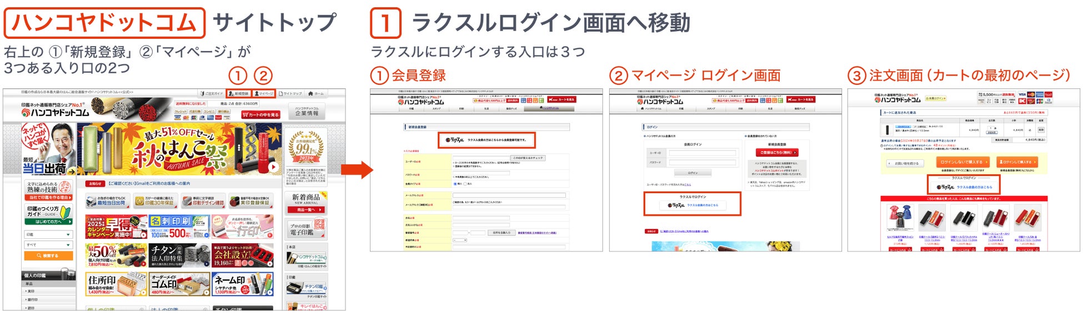
Task: Open 一行印 pink banner
Action: coord(243,227)
